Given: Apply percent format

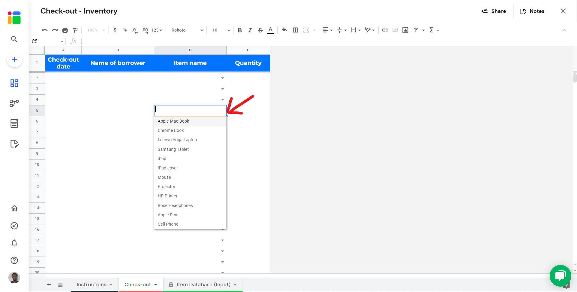Looking at the screenshot, I should (125, 30).
